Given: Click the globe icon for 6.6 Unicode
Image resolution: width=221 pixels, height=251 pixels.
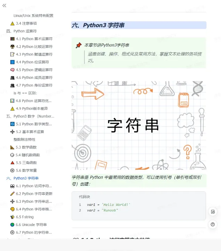Looking at the screenshot, I should coord(13,225).
